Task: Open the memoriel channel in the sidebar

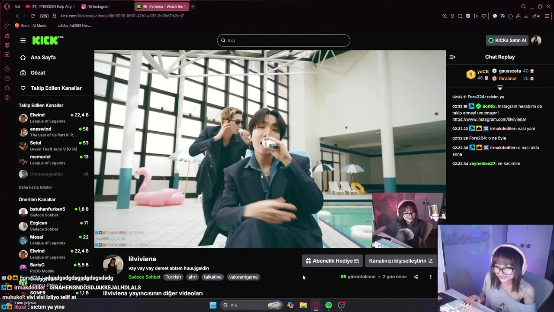Action: click(x=54, y=160)
